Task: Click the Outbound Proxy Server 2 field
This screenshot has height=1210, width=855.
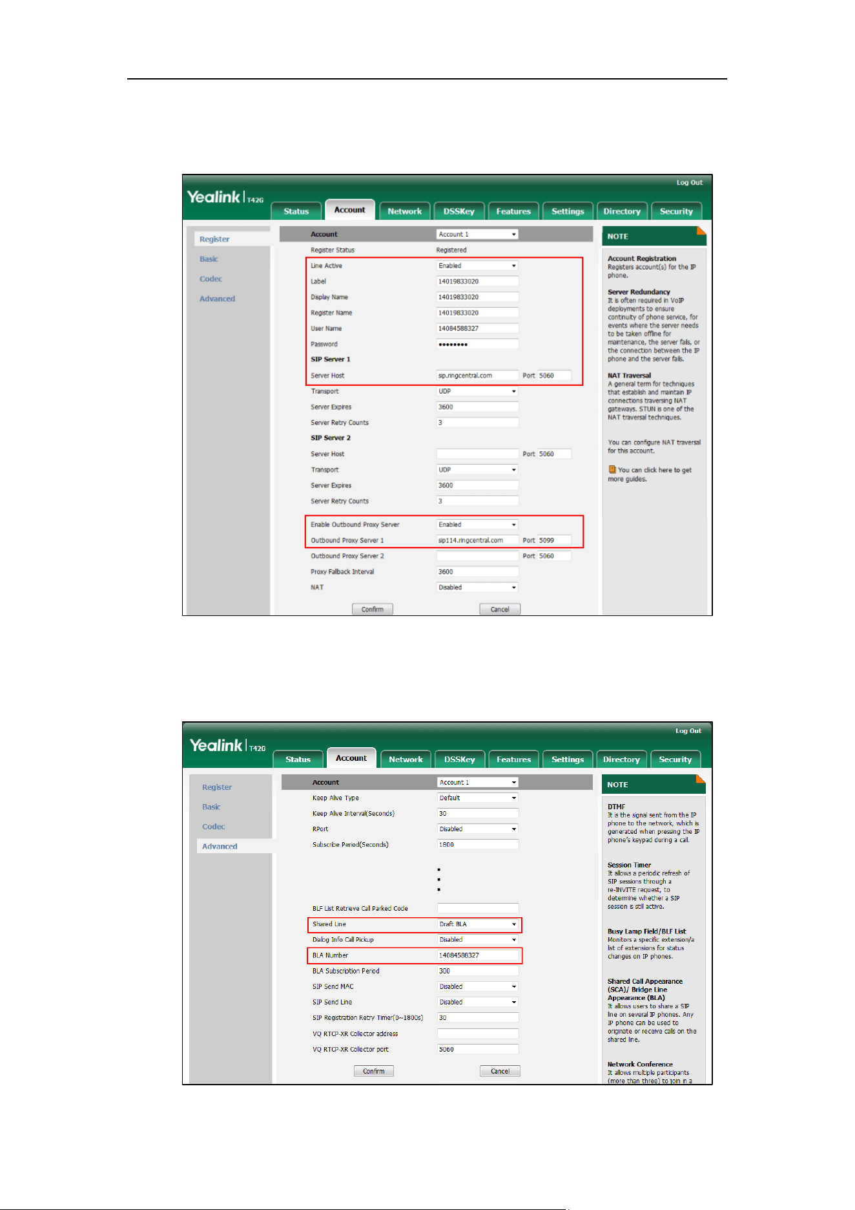Action: [477, 556]
